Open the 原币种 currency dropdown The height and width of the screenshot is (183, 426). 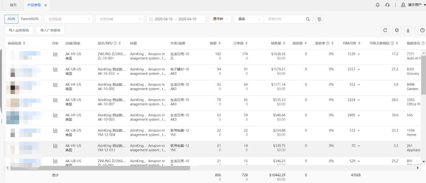coord(220,19)
